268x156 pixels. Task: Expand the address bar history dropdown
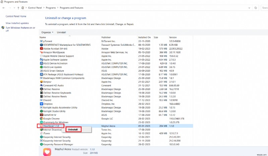point(249,8)
